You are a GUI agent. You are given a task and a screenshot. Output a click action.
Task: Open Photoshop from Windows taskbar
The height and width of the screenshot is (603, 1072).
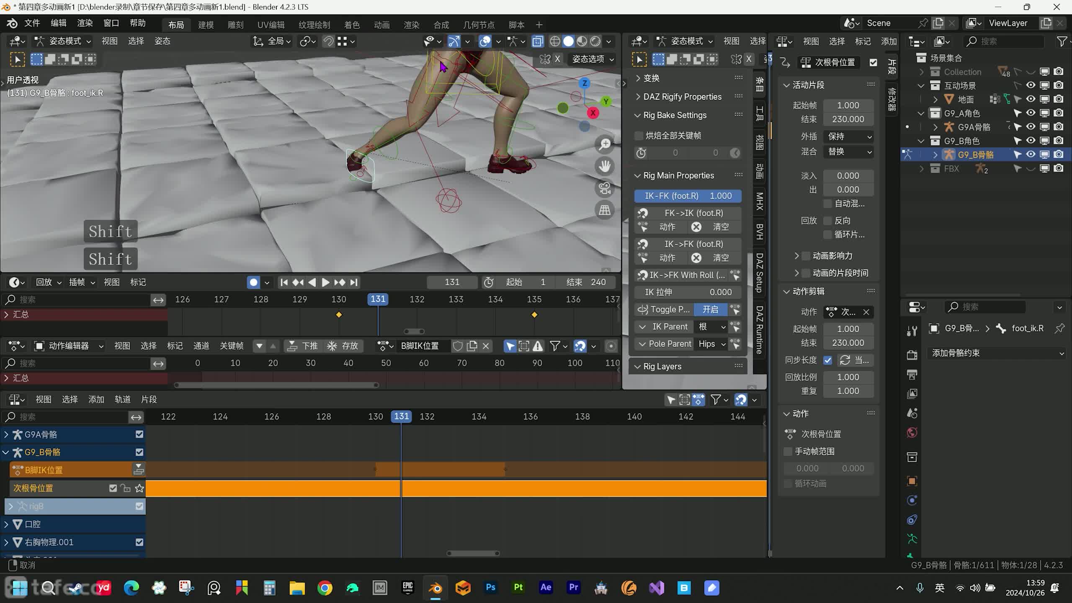[x=490, y=588]
